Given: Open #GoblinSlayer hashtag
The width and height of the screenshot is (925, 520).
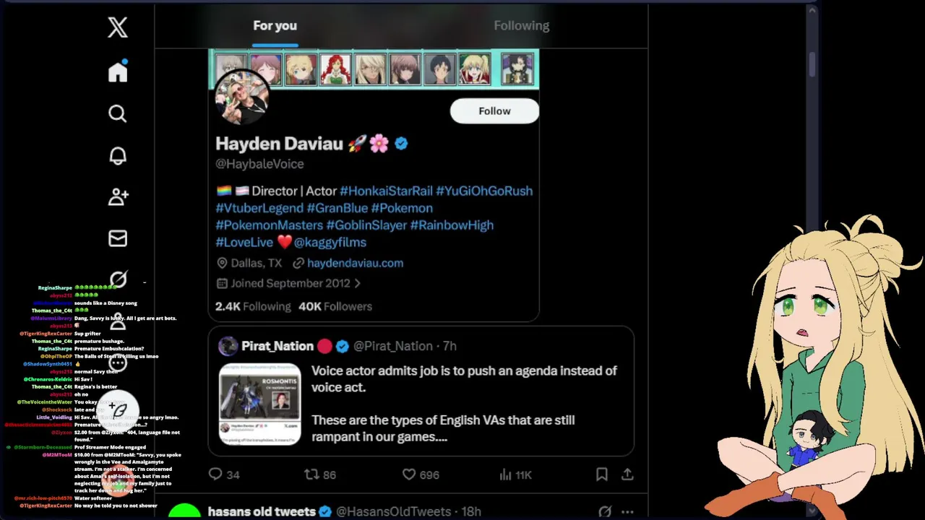Looking at the screenshot, I should [366, 225].
